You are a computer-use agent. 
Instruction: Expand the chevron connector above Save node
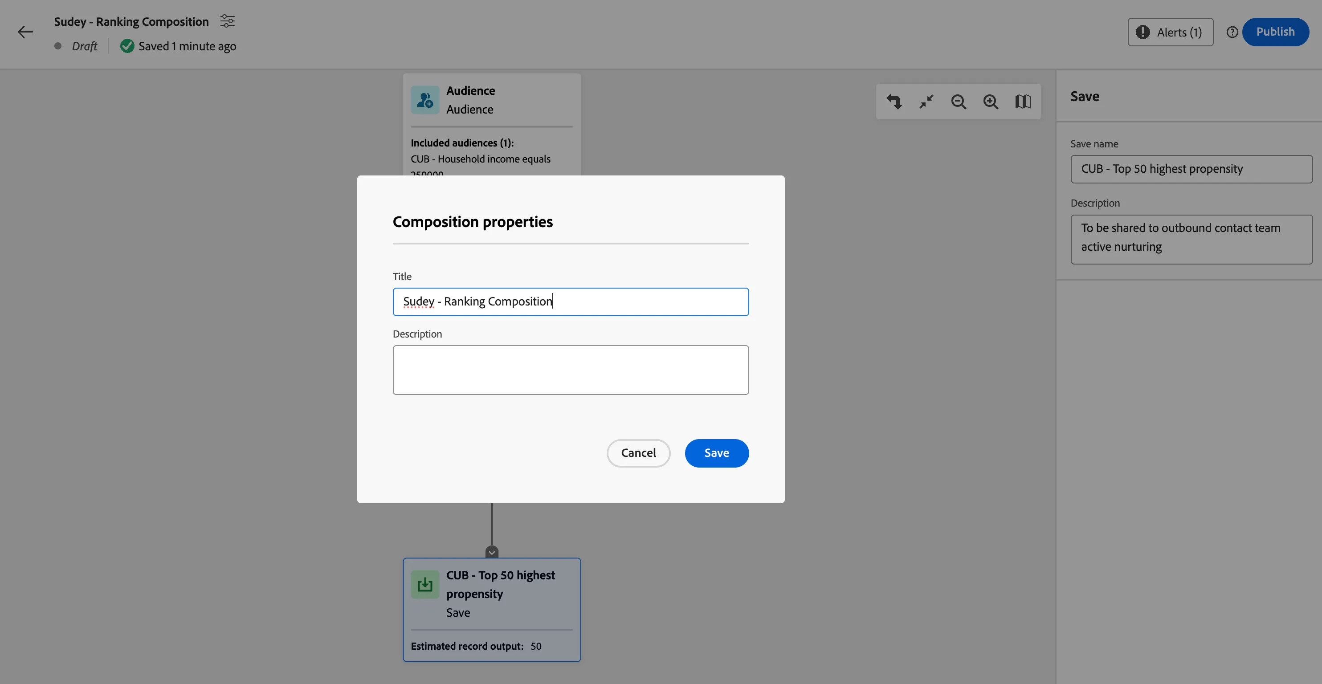coord(492,552)
